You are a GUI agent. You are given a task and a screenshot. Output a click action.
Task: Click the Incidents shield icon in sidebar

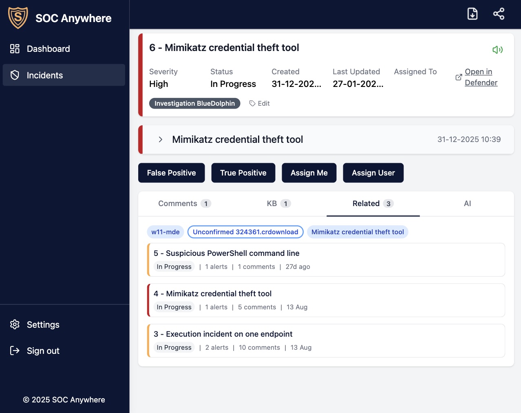pyautogui.click(x=15, y=75)
